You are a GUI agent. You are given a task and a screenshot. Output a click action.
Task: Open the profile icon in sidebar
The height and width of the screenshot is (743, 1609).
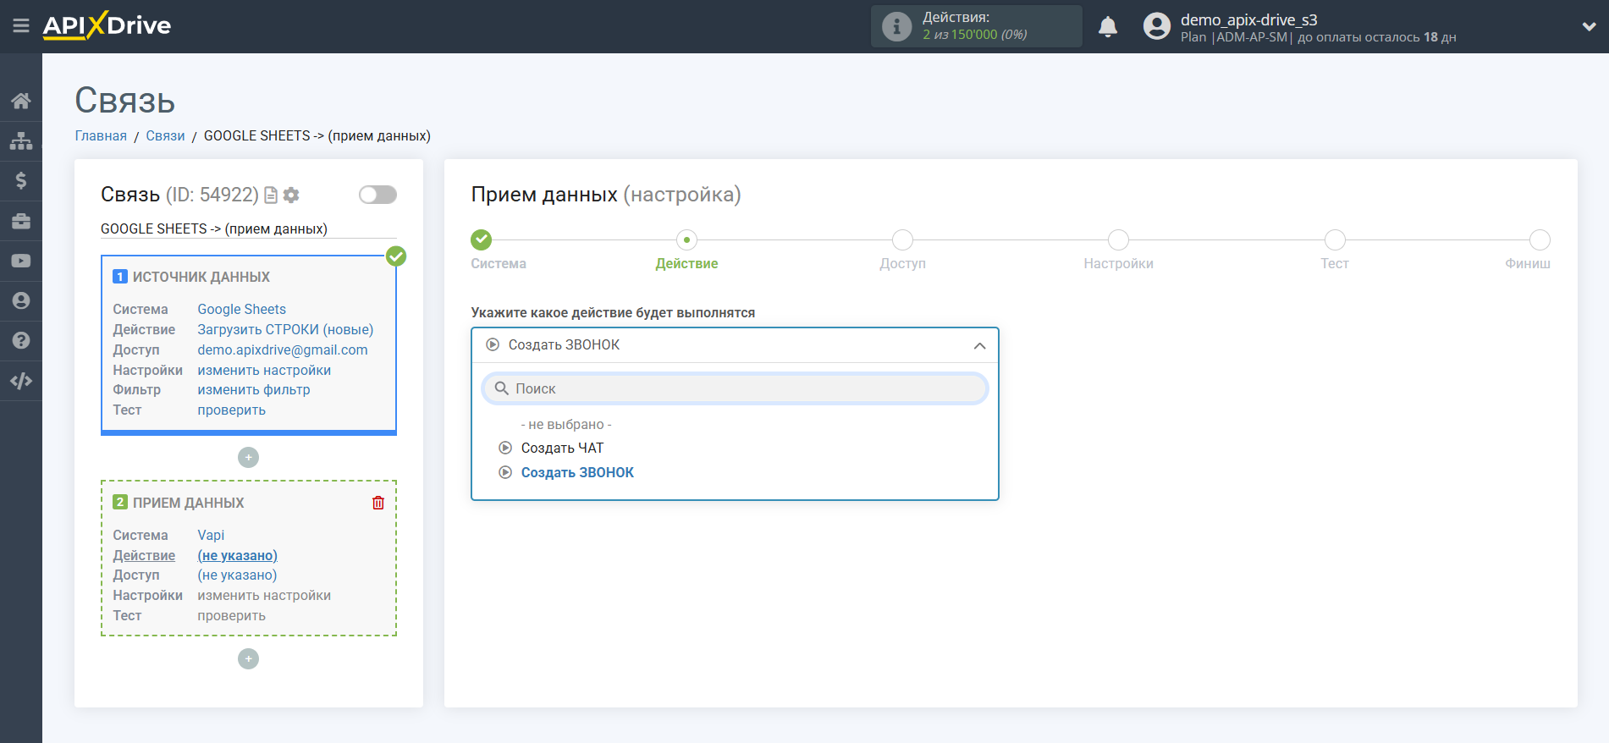[21, 300]
